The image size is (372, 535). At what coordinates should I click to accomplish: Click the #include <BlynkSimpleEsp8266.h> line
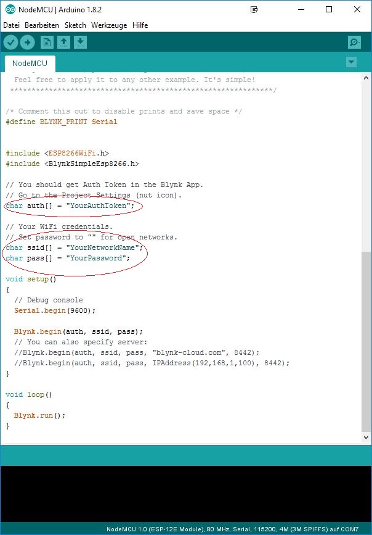(73, 164)
